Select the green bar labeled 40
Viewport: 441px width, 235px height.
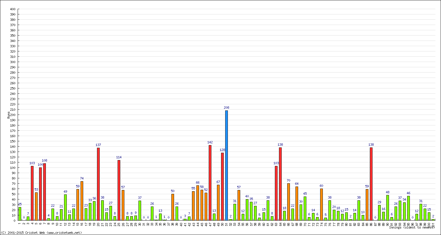tap(247, 210)
